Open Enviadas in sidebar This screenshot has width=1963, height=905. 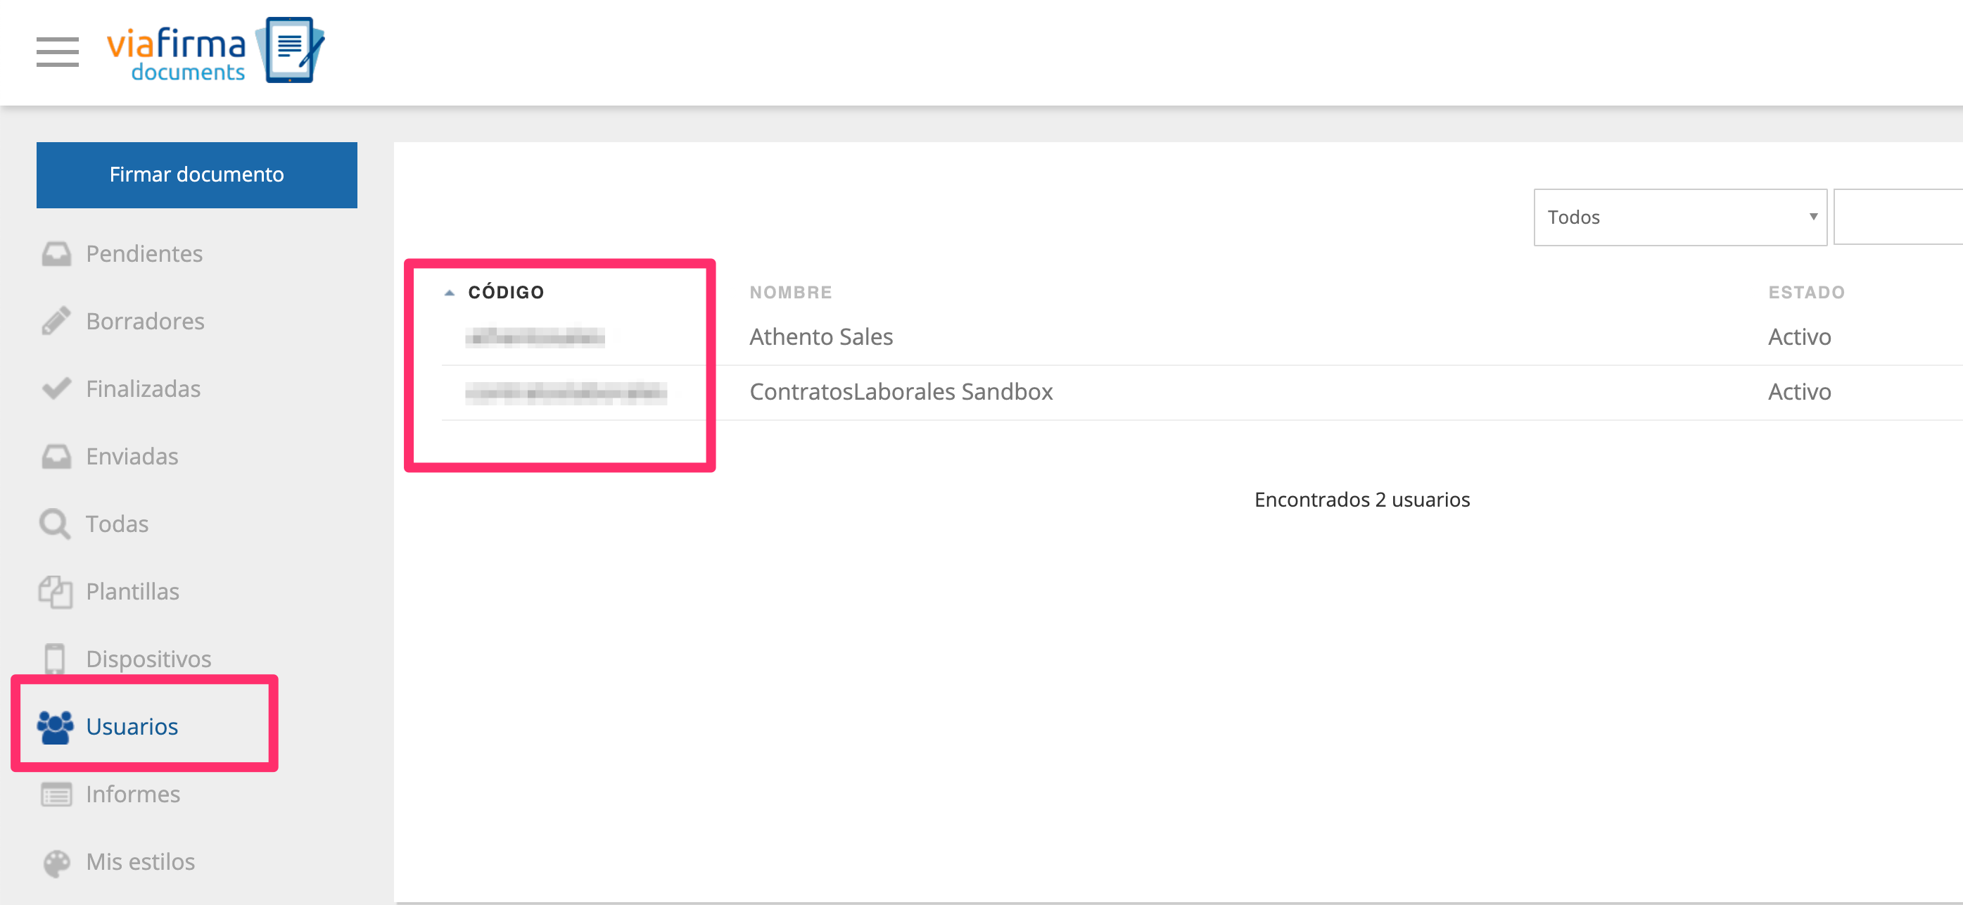point(132,456)
